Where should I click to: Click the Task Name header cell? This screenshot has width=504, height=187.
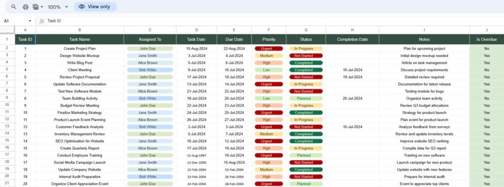pyautogui.click(x=80, y=39)
